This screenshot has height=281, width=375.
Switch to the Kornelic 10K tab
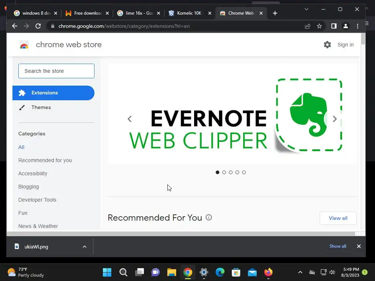click(x=190, y=13)
